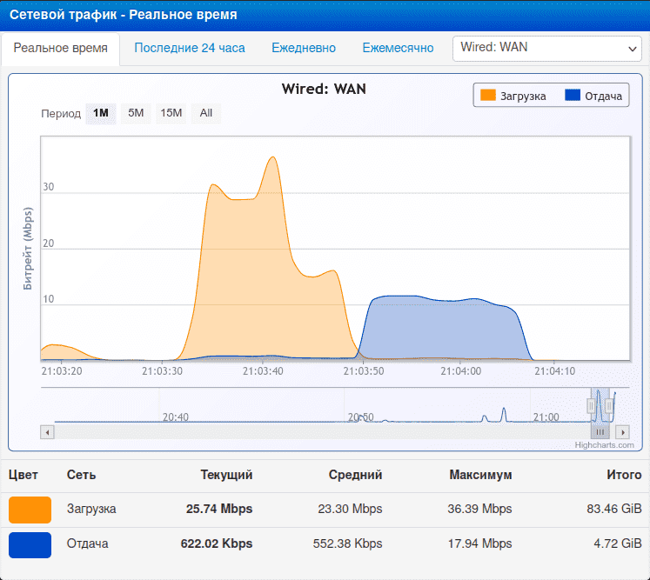The height and width of the screenshot is (580, 650).
Task: Click the left navigator range handle
Action: tap(592, 405)
